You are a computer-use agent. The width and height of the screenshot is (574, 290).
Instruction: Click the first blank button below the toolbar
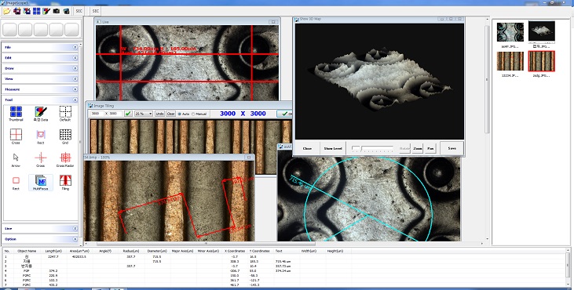(x=10, y=30)
